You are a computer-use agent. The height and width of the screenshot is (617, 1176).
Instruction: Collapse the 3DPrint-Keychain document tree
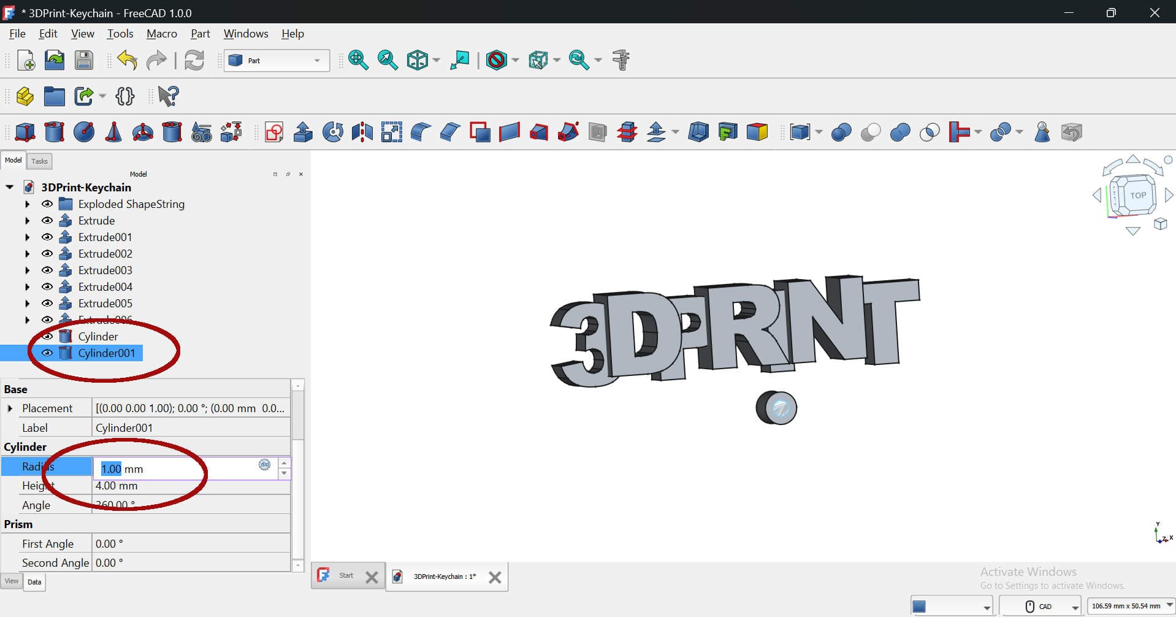pyautogui.click(x=9, y=187)
